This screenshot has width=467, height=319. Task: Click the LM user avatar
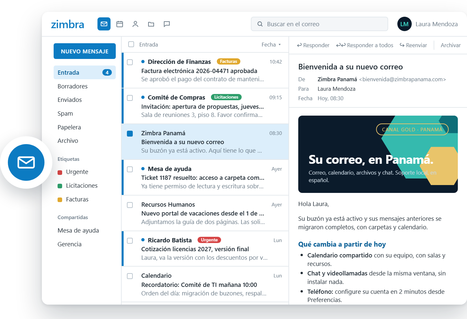(405, 24)
